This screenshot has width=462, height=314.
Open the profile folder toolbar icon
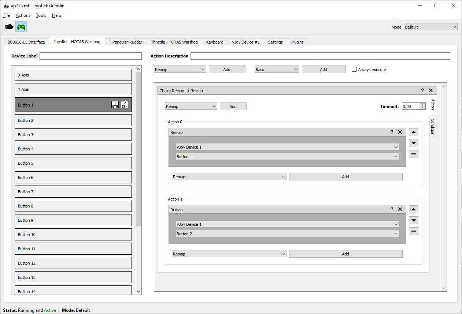coord(9,27)
